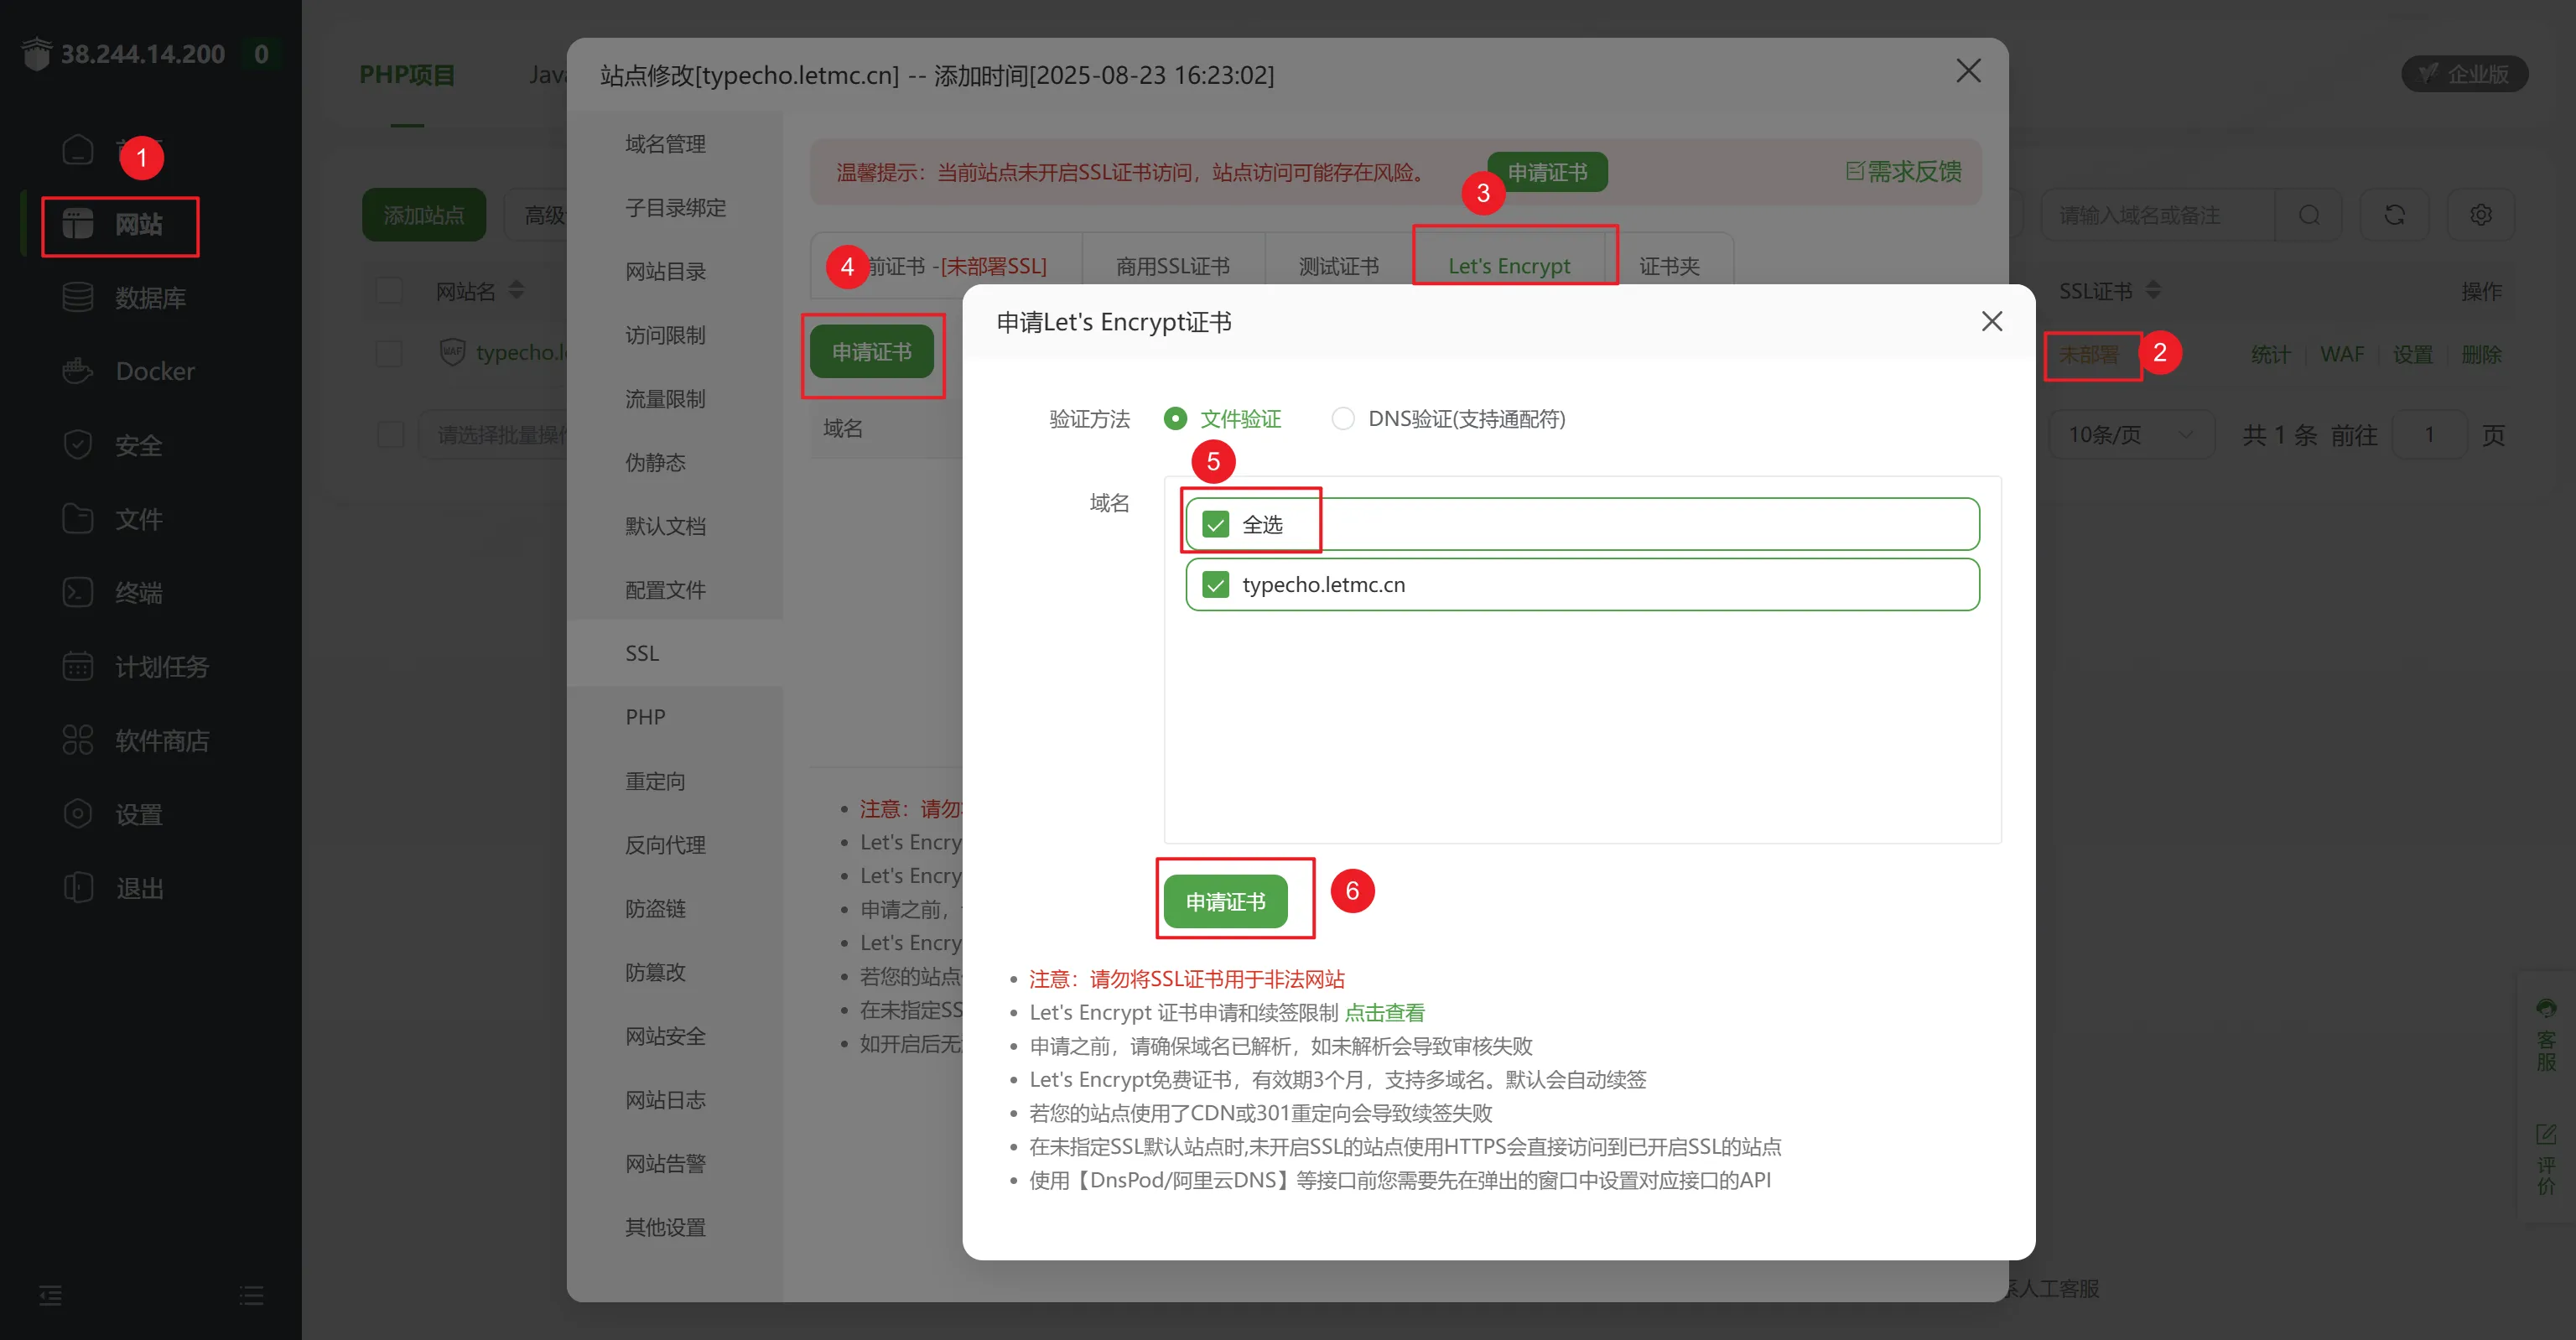The image size is (2576, 1340).
Task: Click the 计划任务 calendar icon
Action: tap(77, 666)
